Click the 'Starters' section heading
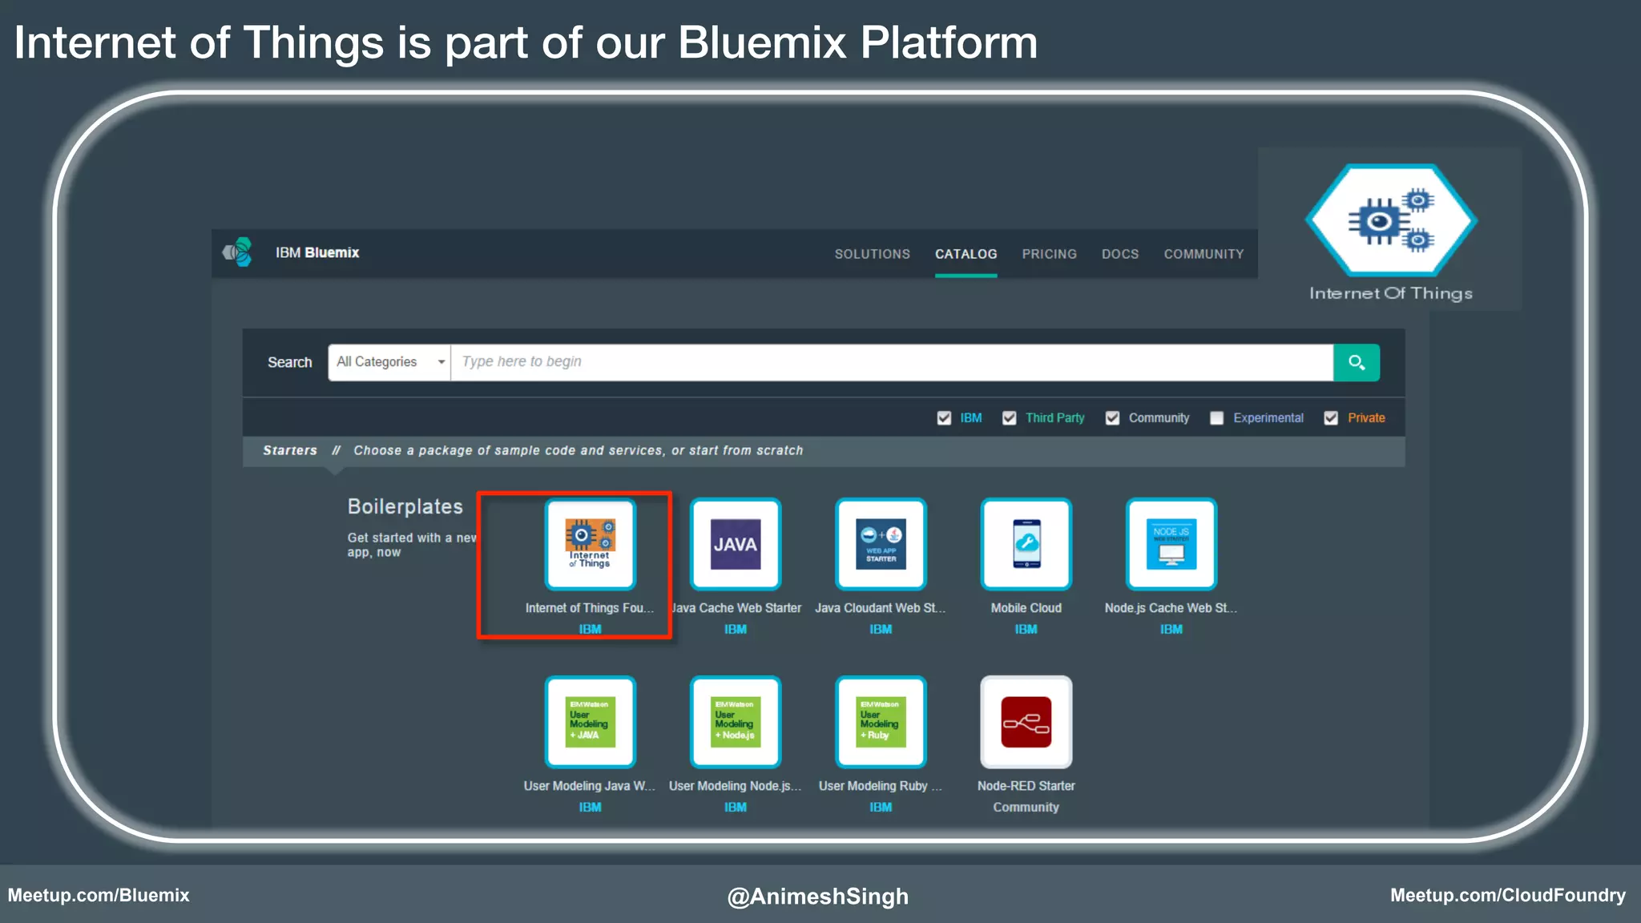Viewport: 1641px width, 923px height. click(290, 450)
